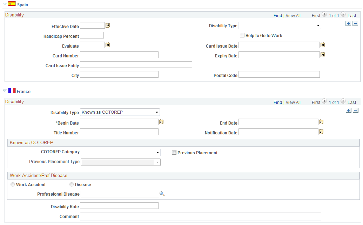Viewport: 363px width, 225px height.
Task: Click Professional Disease lookup magnifier icon
Action: [x=162, y=194]
